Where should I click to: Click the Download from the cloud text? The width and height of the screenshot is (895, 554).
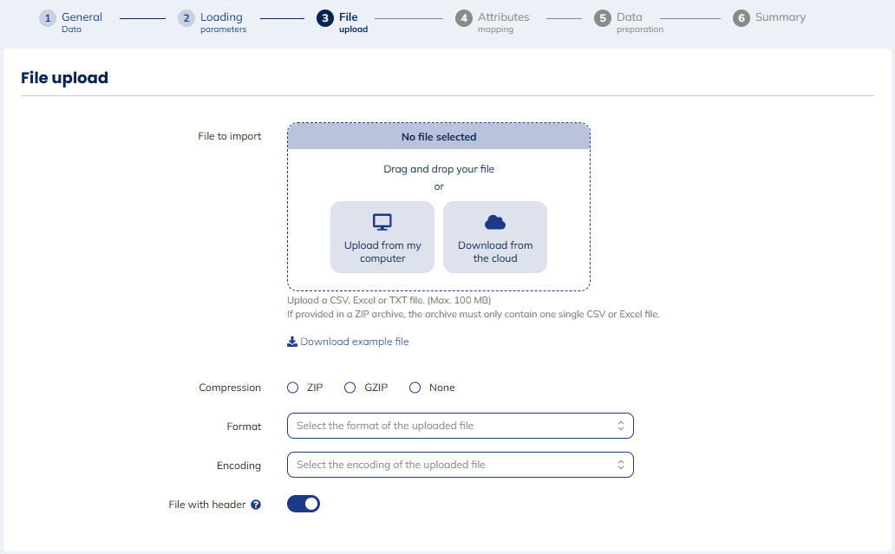495,251
